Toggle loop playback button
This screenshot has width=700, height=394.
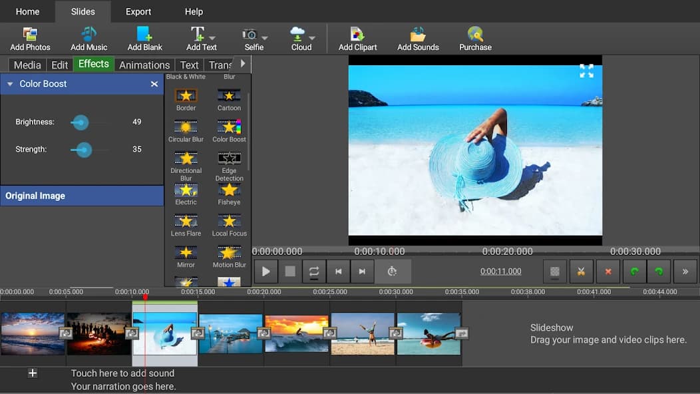(x=314, y=272)
